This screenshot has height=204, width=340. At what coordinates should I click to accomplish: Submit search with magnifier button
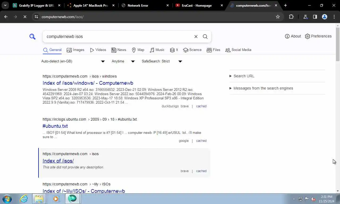coord(205,37)
